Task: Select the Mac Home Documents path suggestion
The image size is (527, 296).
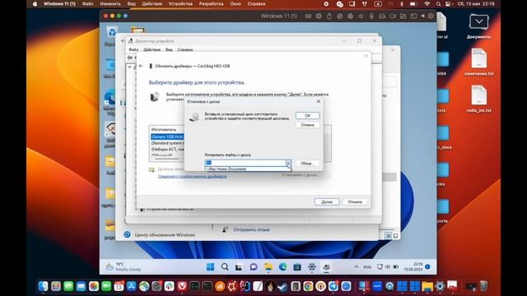Action: point(248,169)
